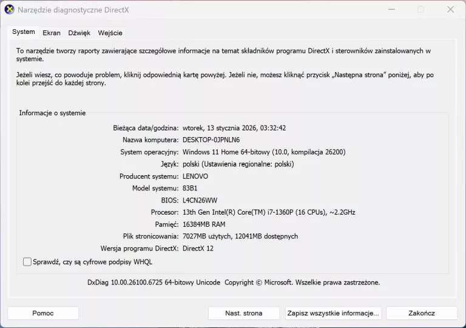
Task: Click the BIOS value L4CN26WW
Action: tap(200, 200)
